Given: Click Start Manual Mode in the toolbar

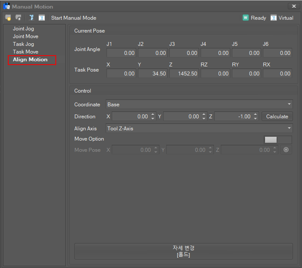Looking at the screenshot, I should [x=73, y=18].
